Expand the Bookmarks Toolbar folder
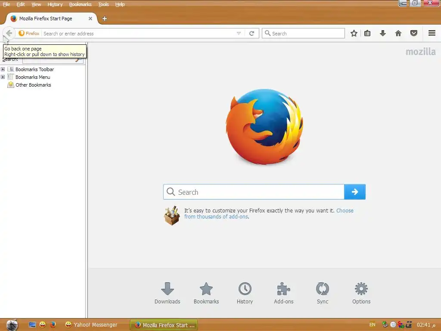The width and height of the screenshot is (441, 331). click(3, 69)
